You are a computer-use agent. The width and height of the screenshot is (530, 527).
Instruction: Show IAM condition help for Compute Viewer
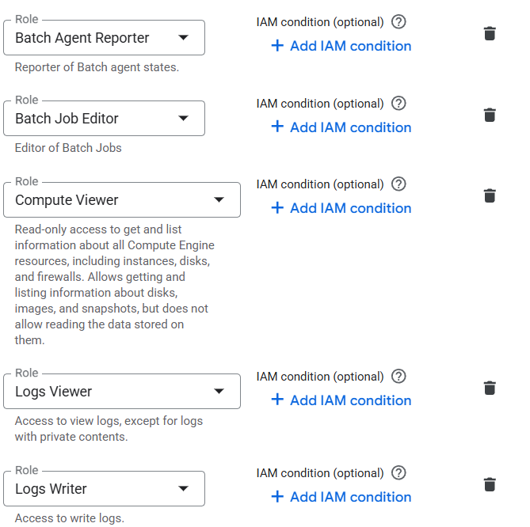pyautogui.click(x=399, y=184)
